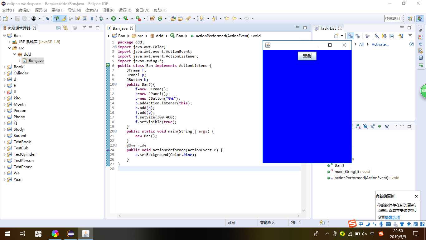Go to previous annotation icon
This screenshot has height=240, width=426.
pos(214,19)
